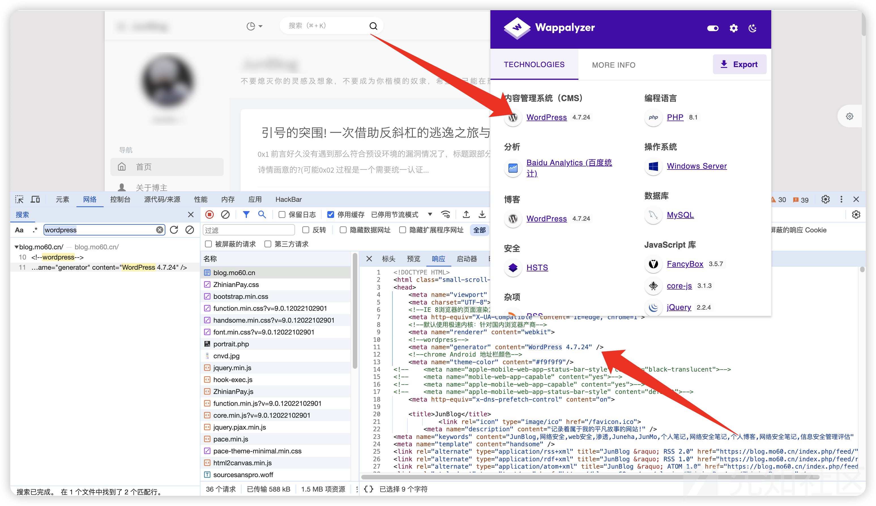Click the Wappalyzer settings gear icon
The image size is (876, 506).
pos(734,28)
